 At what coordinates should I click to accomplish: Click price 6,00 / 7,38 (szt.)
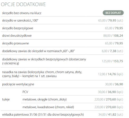tap(112, 51)
